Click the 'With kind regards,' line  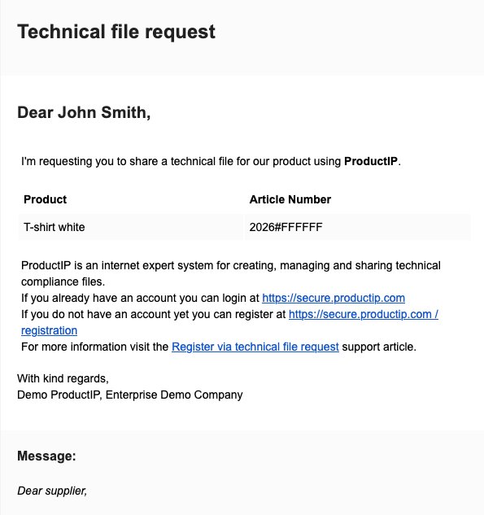point(63,378)
